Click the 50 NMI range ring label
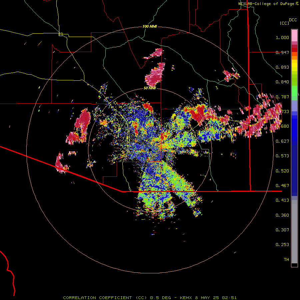 point(150,88)
